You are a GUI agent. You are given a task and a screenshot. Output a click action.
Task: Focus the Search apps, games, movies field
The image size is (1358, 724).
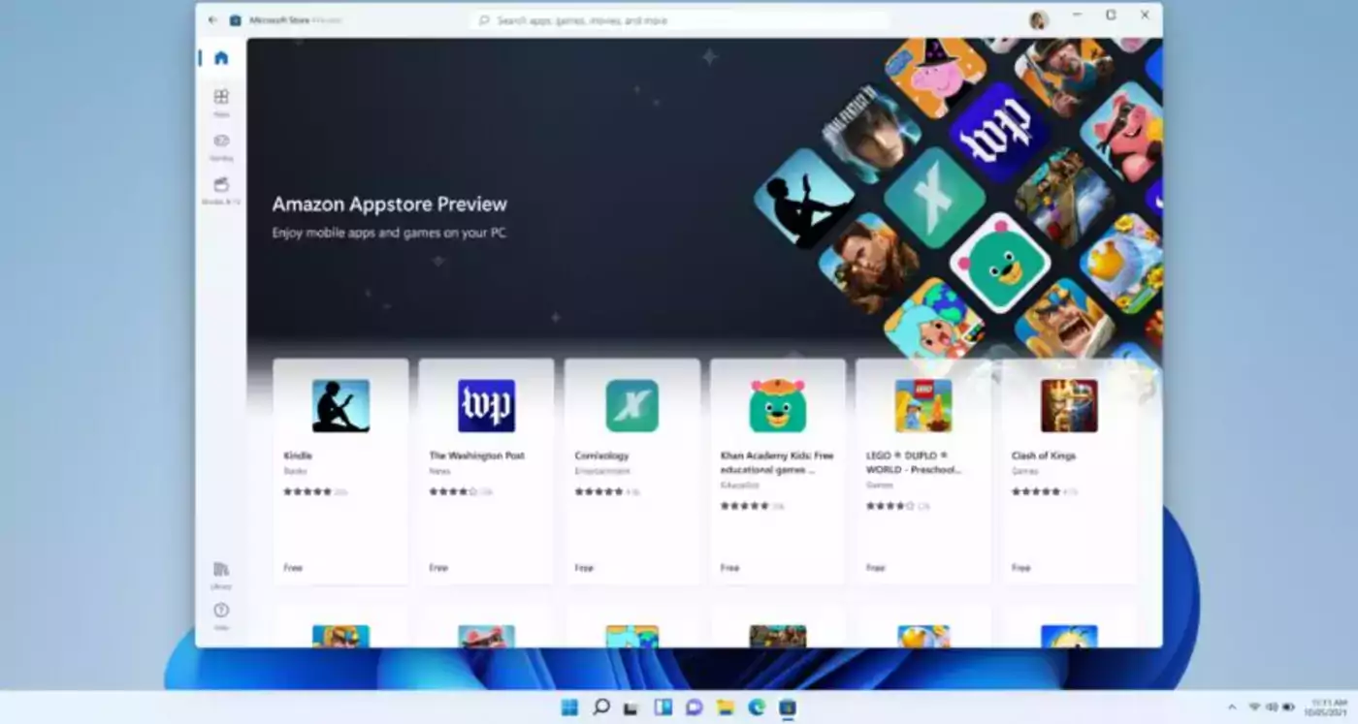[x=679, y=20]
